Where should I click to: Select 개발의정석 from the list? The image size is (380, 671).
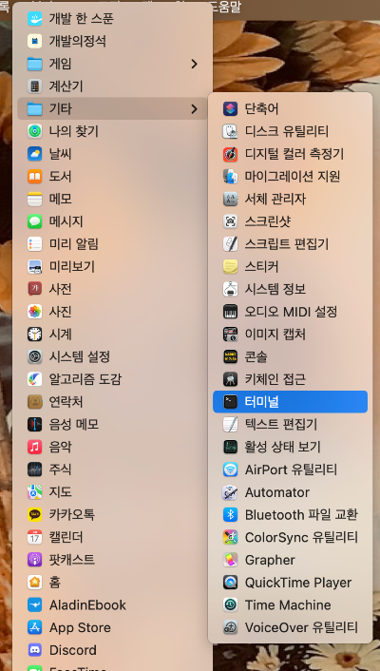pos(112,41)
